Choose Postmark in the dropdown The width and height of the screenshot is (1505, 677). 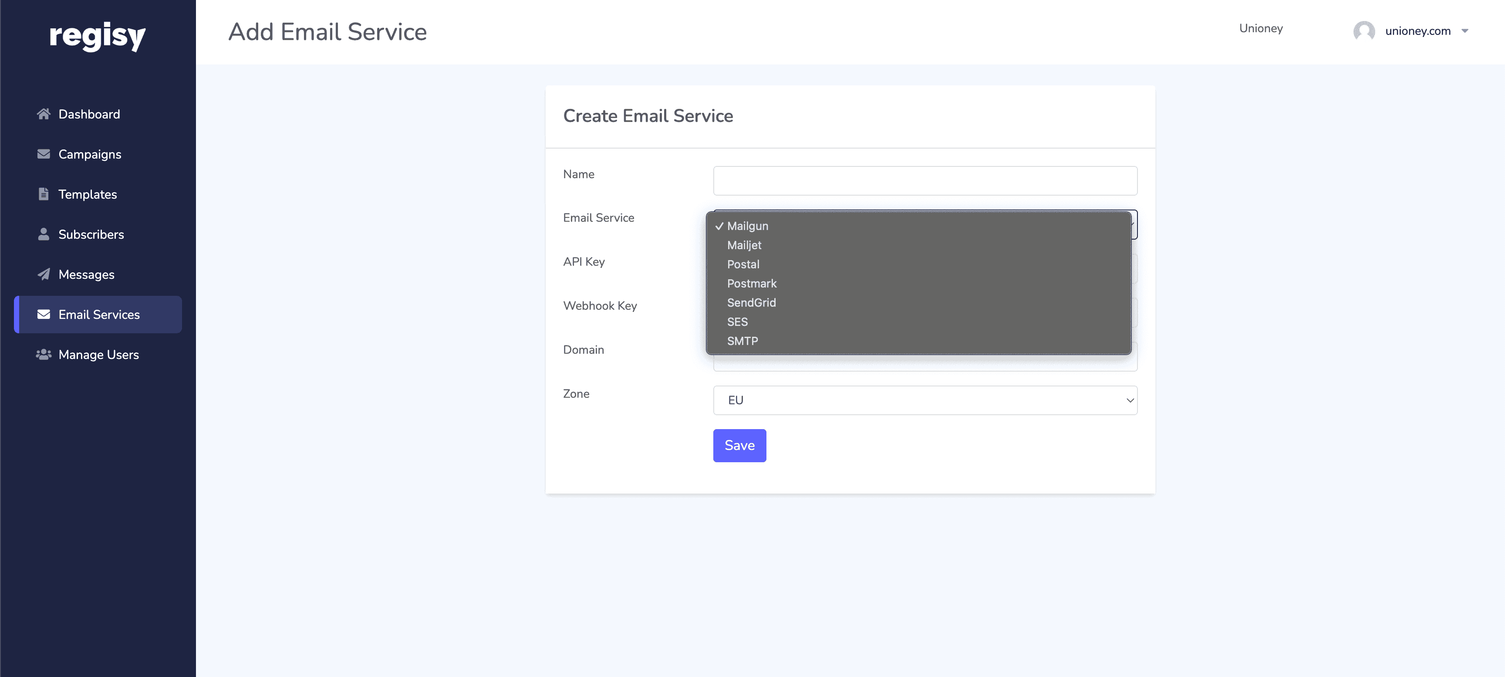point(751,283)
